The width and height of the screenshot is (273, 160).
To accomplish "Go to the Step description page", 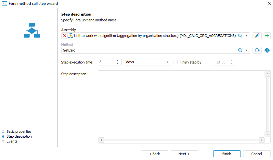I will tap(19, 136).
